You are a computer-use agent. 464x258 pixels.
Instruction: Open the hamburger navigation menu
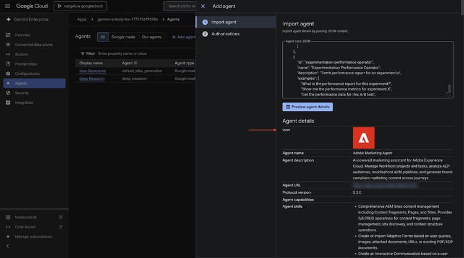[7, 6]
